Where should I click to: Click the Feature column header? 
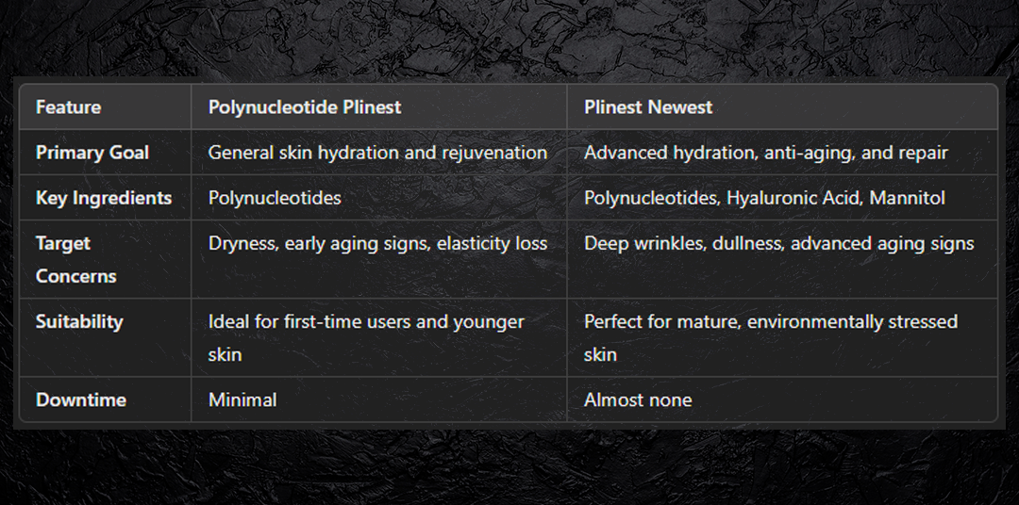pyautogui.click(x=68, y=107)
